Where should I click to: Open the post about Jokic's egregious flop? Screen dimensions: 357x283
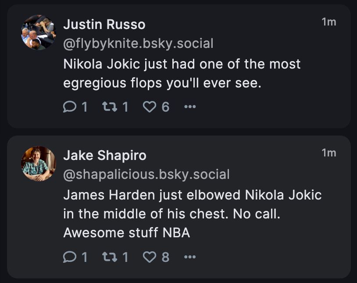(x=182, y=73)
